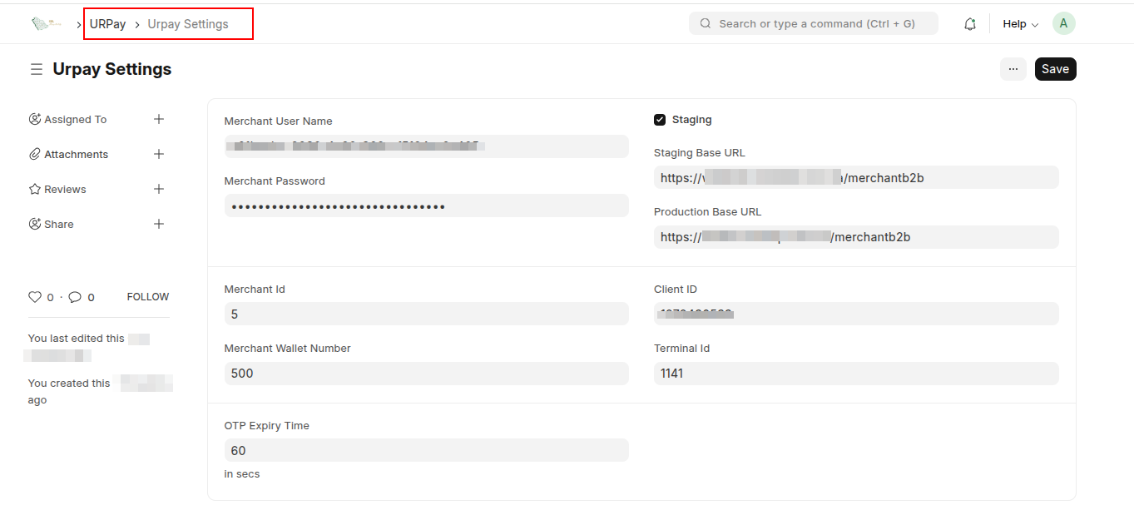This screenshot has height=505, width=1134.
Task: Click the Share plus icon
Action: [159, 224]
